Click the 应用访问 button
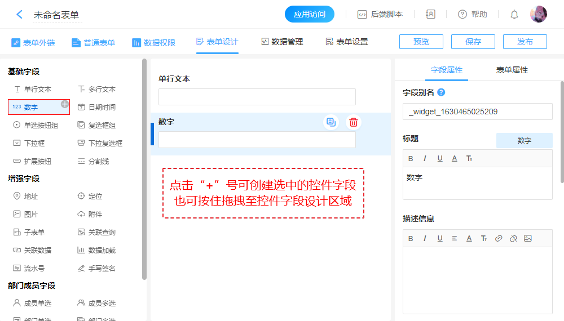Screen dimensions: 564x321 [310, 15]
